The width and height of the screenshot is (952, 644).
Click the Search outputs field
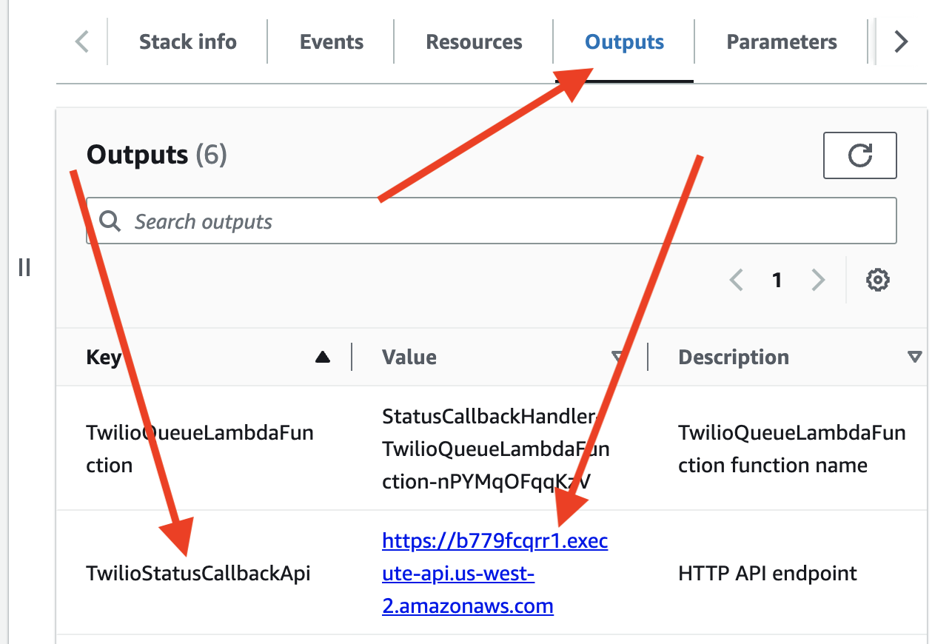click(x=492, y=221)
